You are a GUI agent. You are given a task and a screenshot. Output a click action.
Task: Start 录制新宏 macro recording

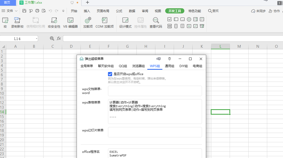(x=17, y=23)
